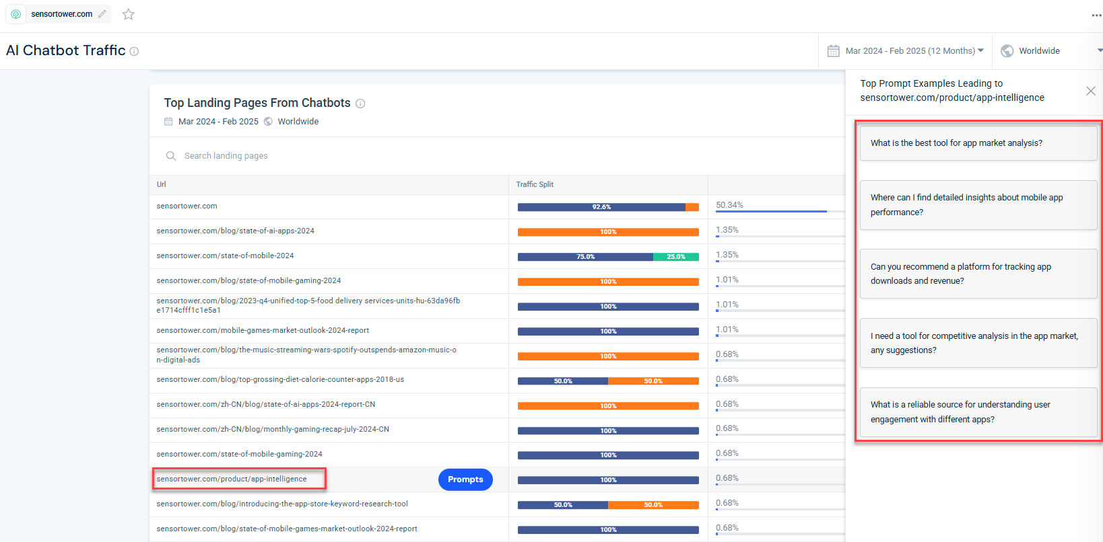Image resolution: width=1103 pixels, height=542 pixels.
Task: Open the blog/state-of-mobile-games-market-outlook URL
Action: point(287,529)
